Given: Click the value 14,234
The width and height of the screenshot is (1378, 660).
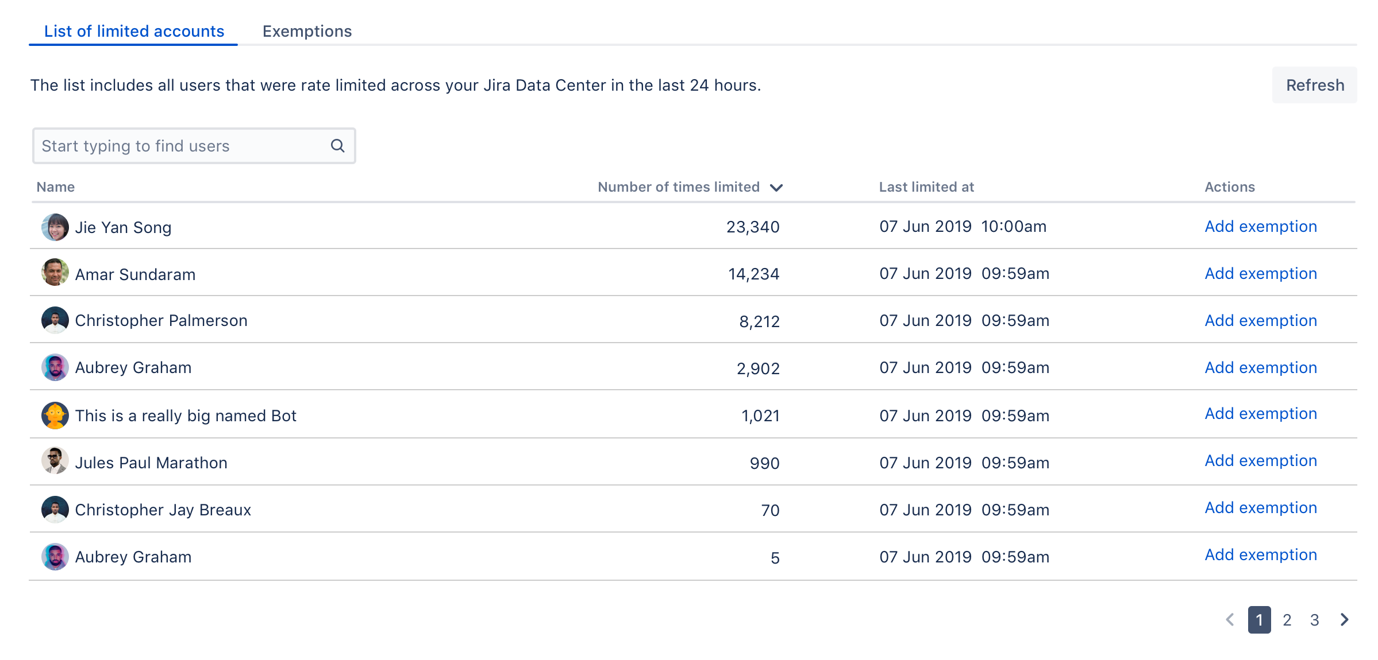Looking at the screenshot, I should pyautogui.click(x=754, y=274).
